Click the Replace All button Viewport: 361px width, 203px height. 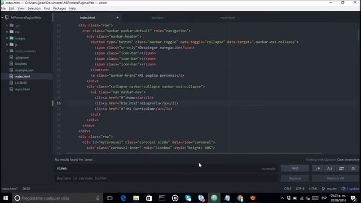(x=336, y=178)
